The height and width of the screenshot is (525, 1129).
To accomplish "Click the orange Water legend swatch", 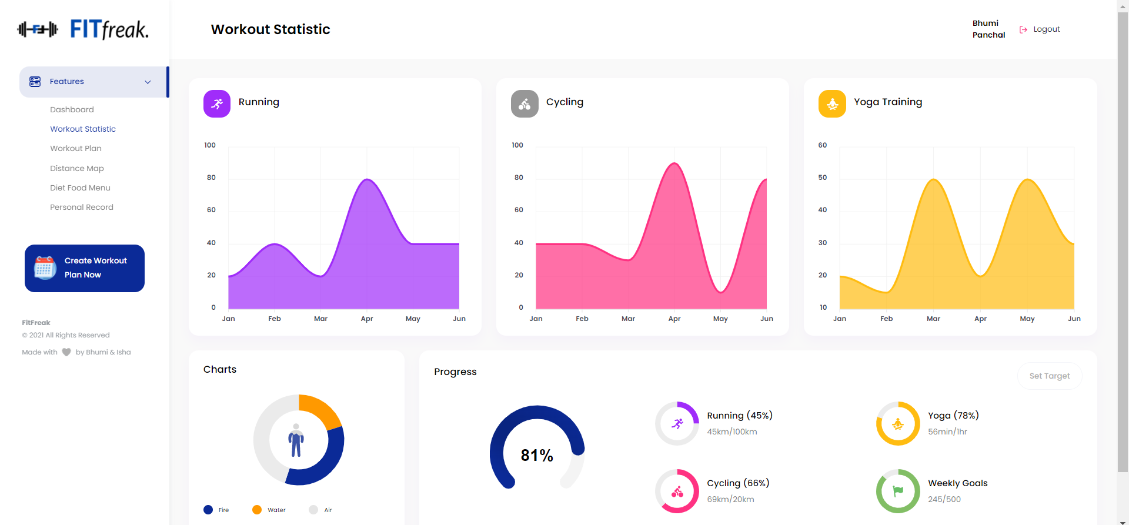I will click(257, 510).
